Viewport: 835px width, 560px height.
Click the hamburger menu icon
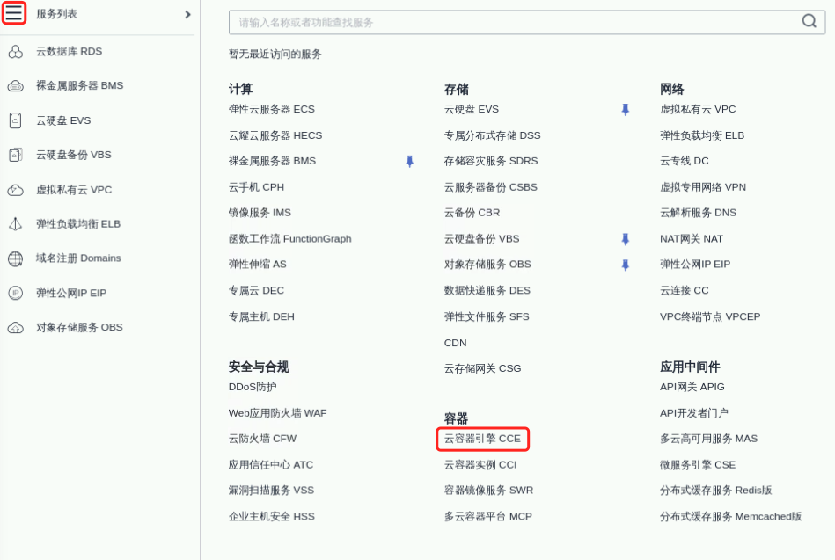point(14,13)
